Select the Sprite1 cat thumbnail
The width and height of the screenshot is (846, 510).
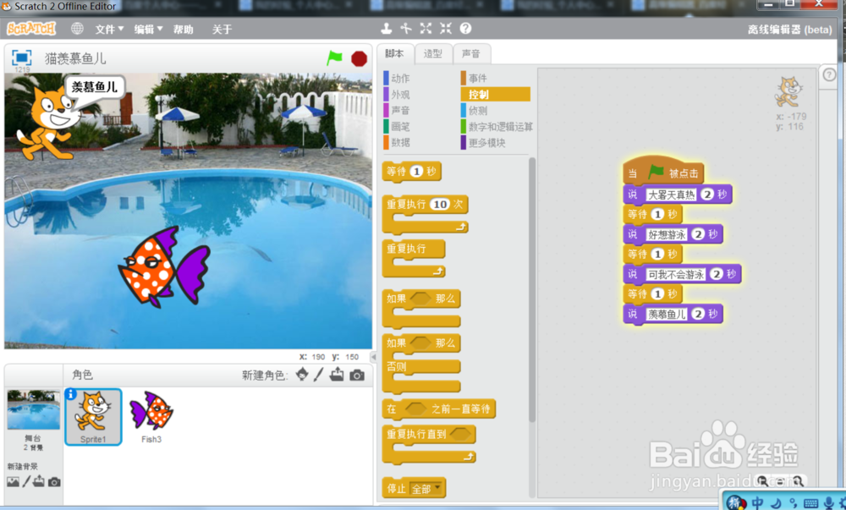(93, 416)
